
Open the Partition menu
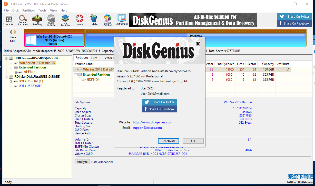(x=28, y=10)
